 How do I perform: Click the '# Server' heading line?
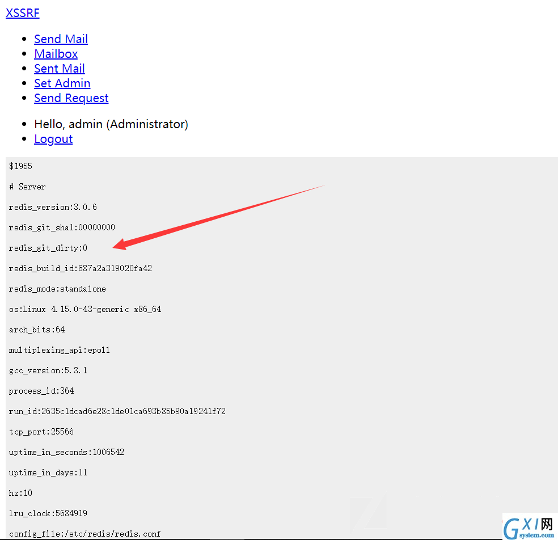27,187
